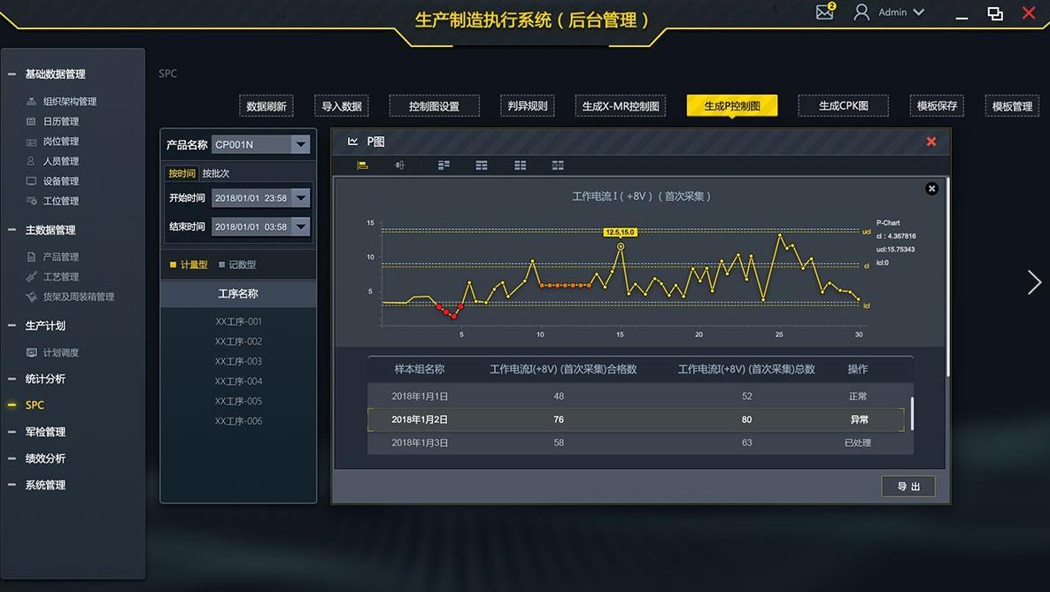Click the Admin user avatar icon
The width and height of the screenshot is (1050, 592).
861,12
